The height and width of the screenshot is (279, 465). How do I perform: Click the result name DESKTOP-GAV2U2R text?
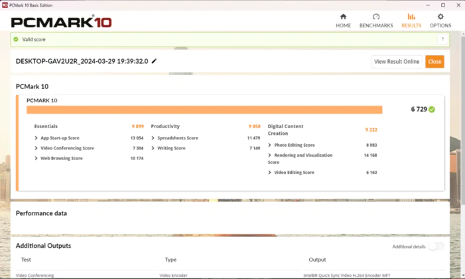click(x=82, y=61)
